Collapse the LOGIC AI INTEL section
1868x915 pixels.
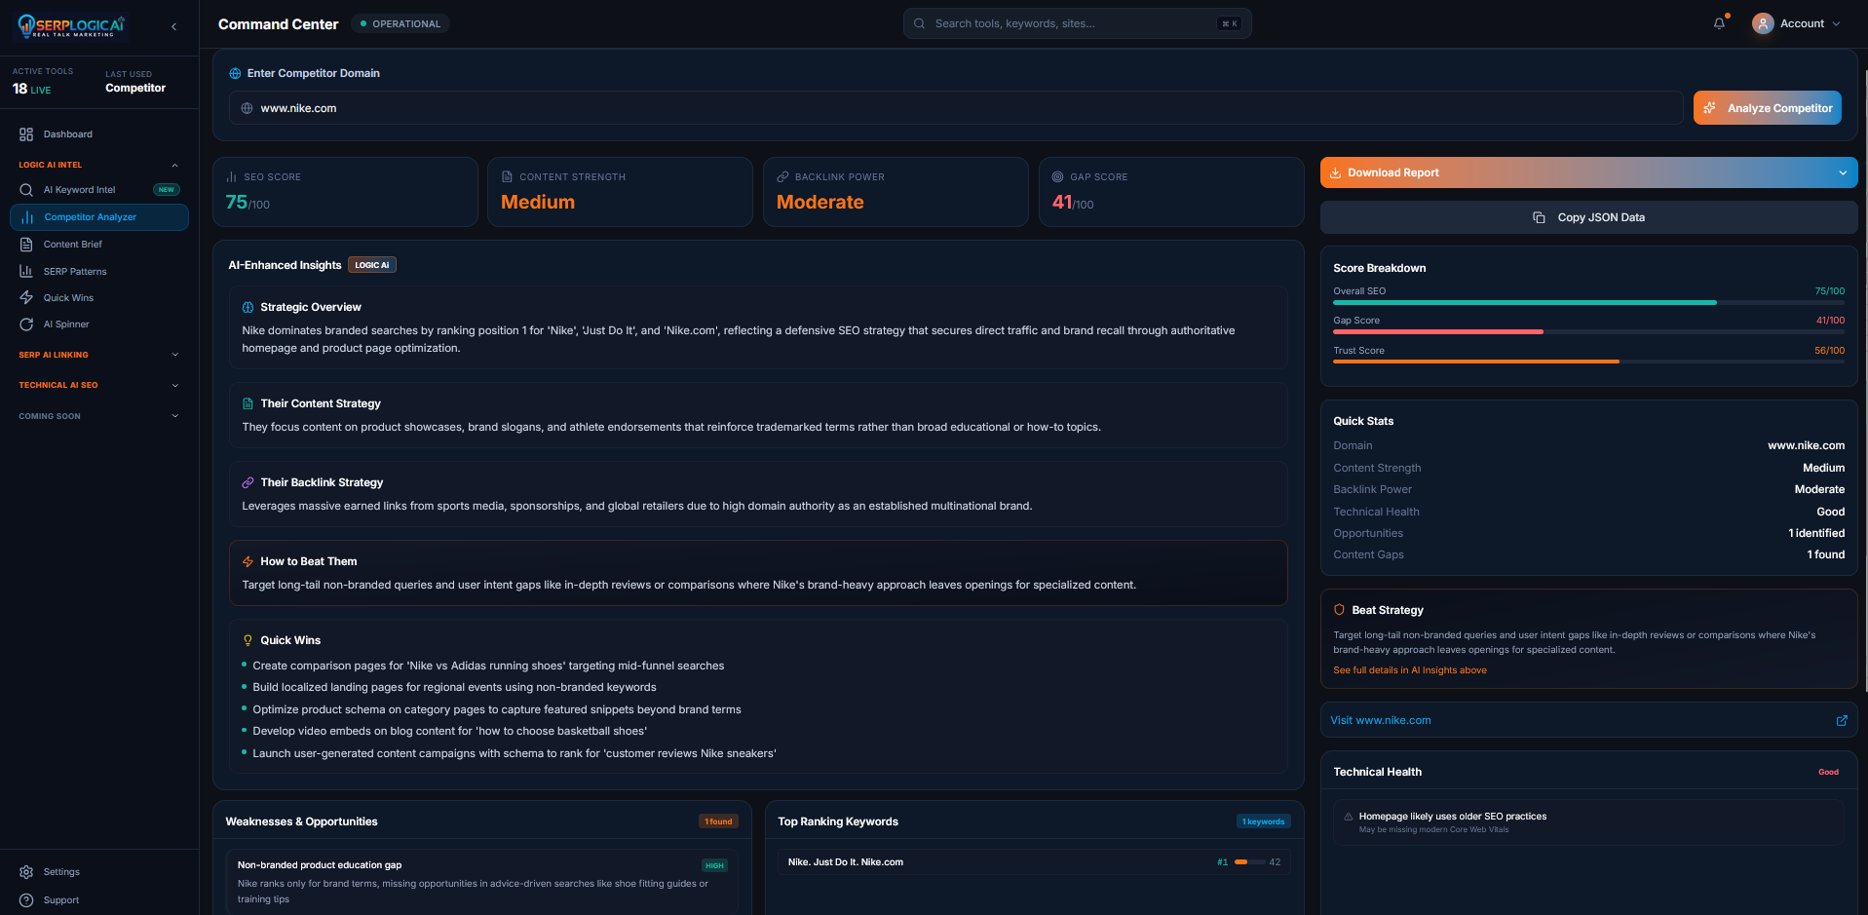click(x=175, y=165)
